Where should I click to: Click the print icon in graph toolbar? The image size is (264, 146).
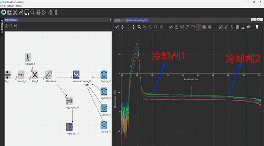tap(209, 27)
